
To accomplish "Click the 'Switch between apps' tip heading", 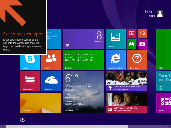I will tap(23, 34).
